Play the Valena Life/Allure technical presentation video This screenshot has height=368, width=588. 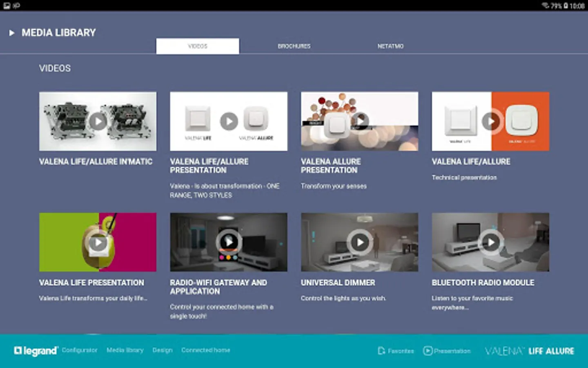[490, 121]
